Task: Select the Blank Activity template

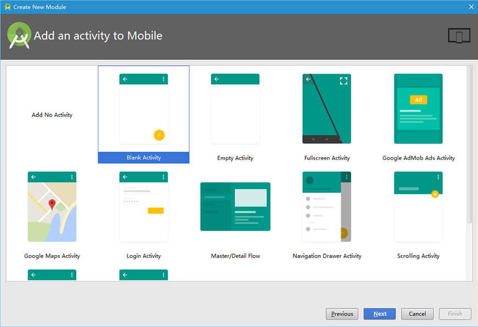Action: pos(143,110)
